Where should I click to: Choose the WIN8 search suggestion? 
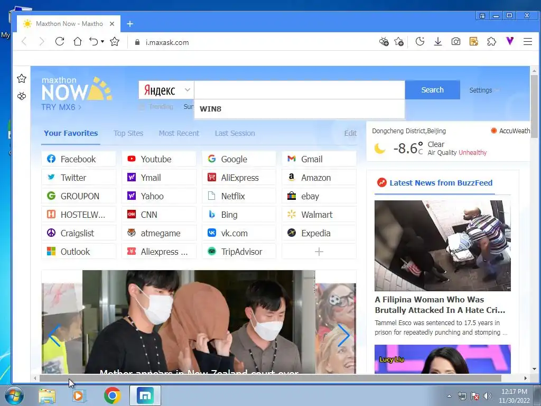(x=300, y=109)
